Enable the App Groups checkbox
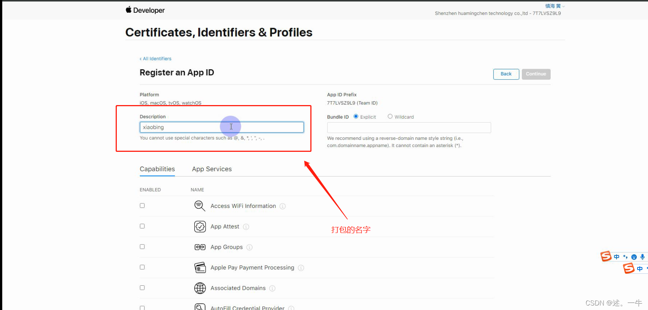 point(142,247)
